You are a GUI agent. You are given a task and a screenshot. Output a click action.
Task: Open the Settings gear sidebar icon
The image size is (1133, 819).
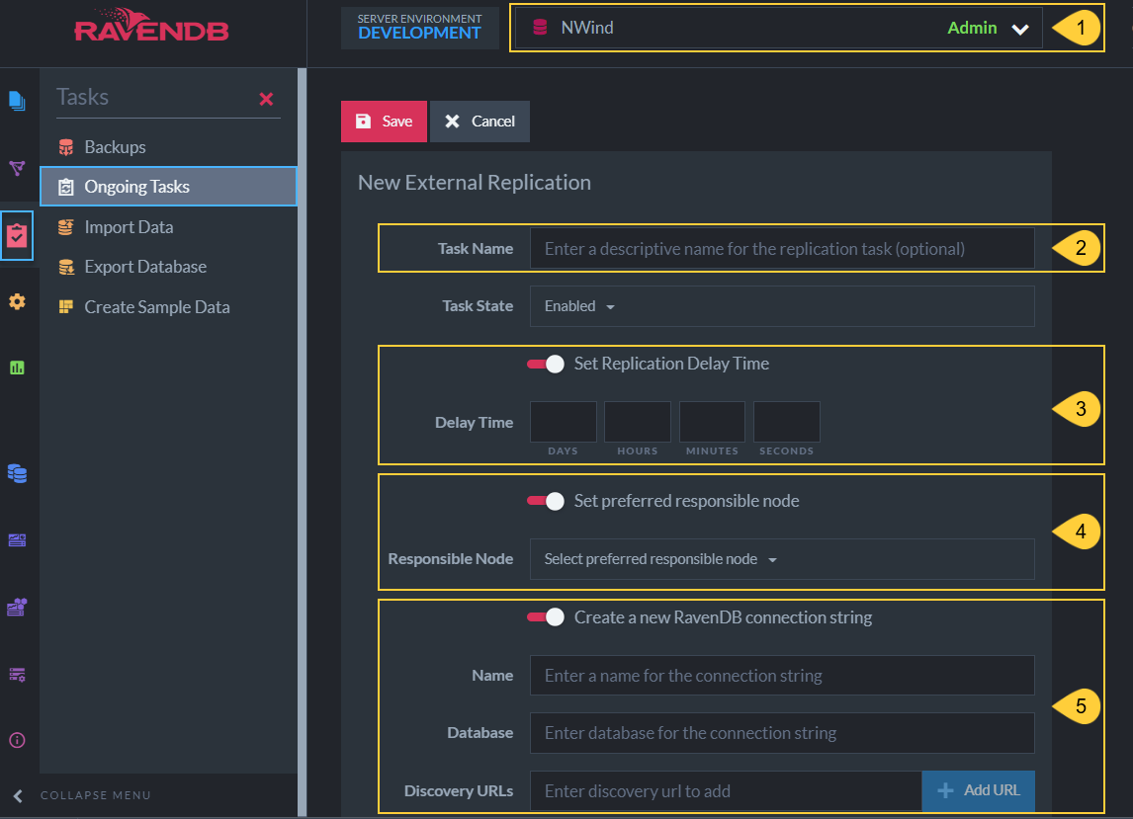click(17, 301)
